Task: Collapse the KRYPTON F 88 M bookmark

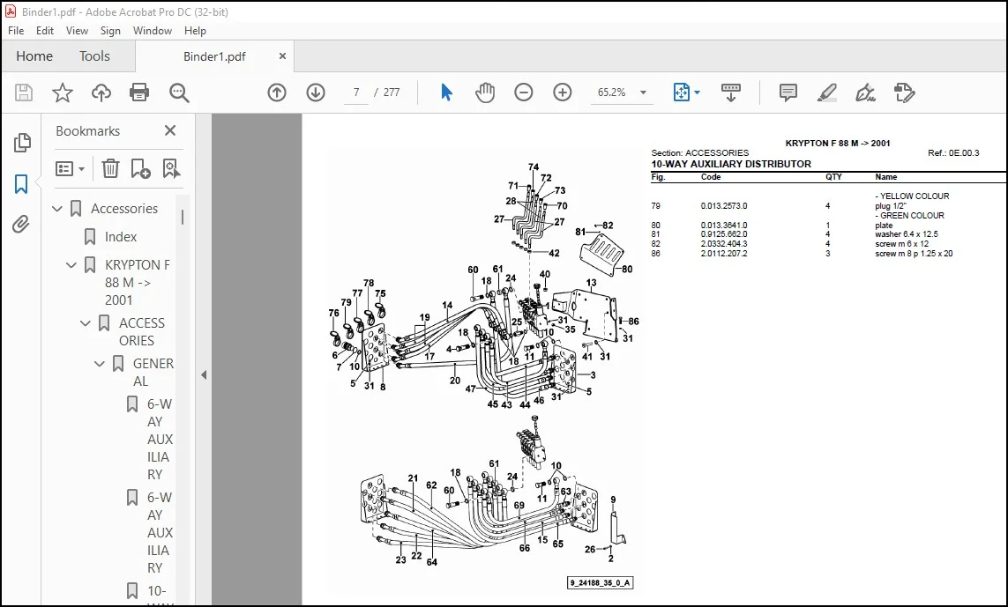Action: 71,265
